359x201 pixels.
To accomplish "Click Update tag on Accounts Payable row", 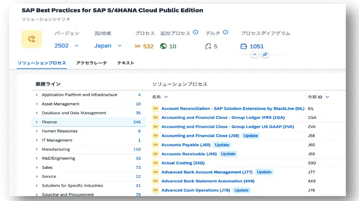I will click(222, 145).
